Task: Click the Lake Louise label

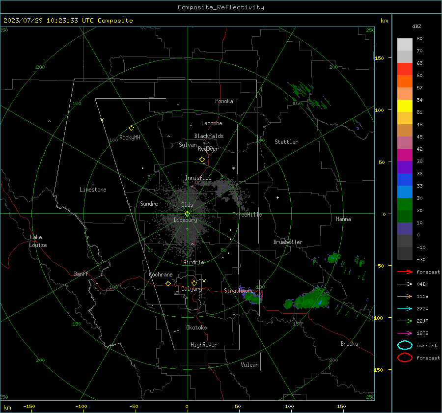Action: [38, 241]
